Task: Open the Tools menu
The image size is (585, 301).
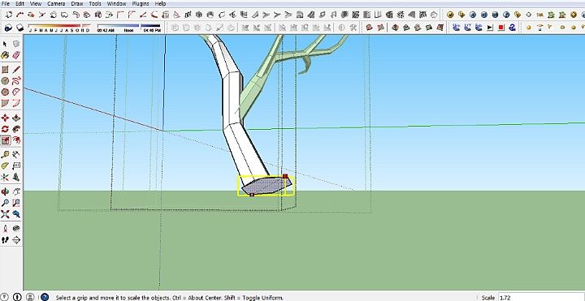Action: (95, 4)
